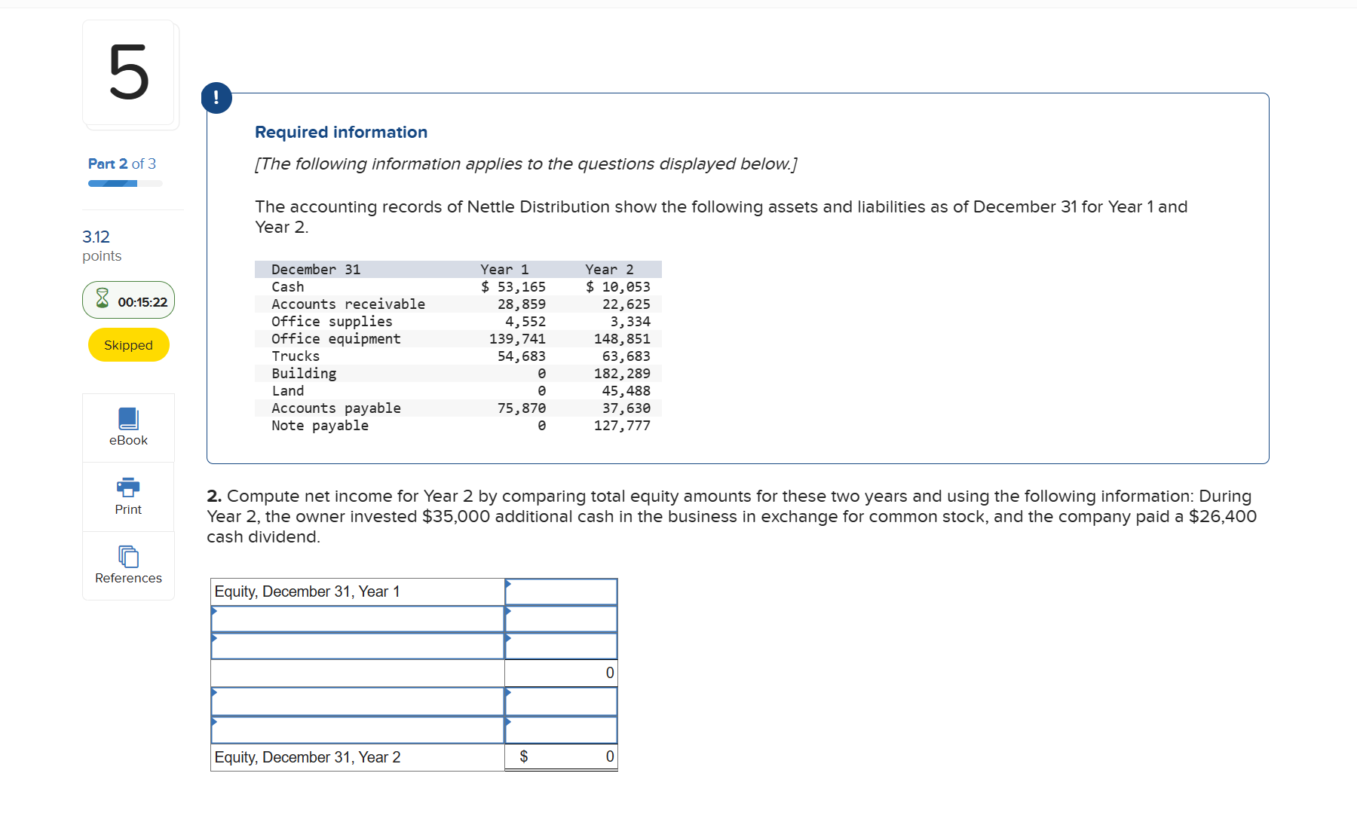Click Accounts payable Year 1 value 75,870
This screenshot has width=1357, height=819.
[x=522, y=408]
